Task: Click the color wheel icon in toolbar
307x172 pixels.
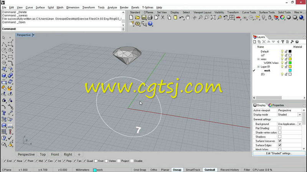Action: 282,18
